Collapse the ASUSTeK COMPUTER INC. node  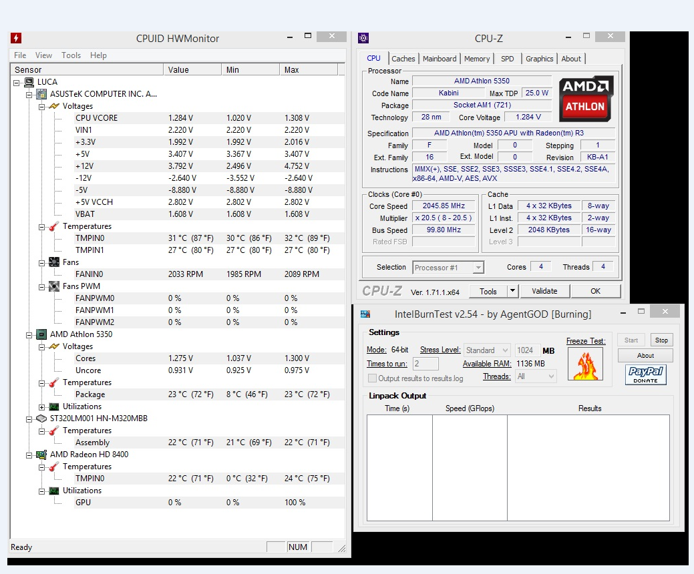29,95
